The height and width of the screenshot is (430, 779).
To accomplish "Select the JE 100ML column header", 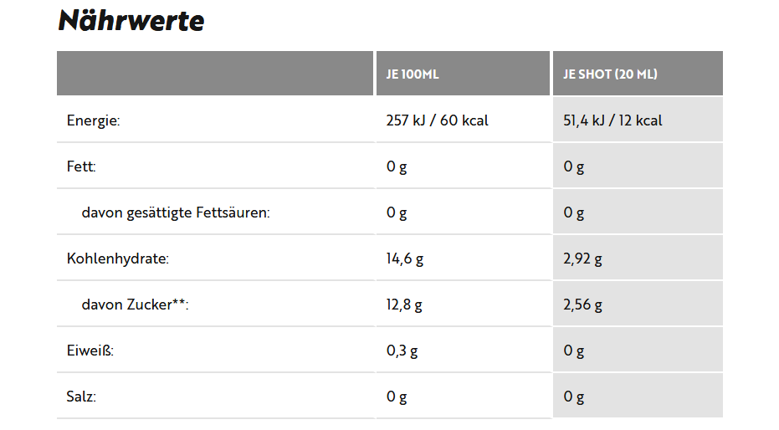I will [x=413, y=74].
